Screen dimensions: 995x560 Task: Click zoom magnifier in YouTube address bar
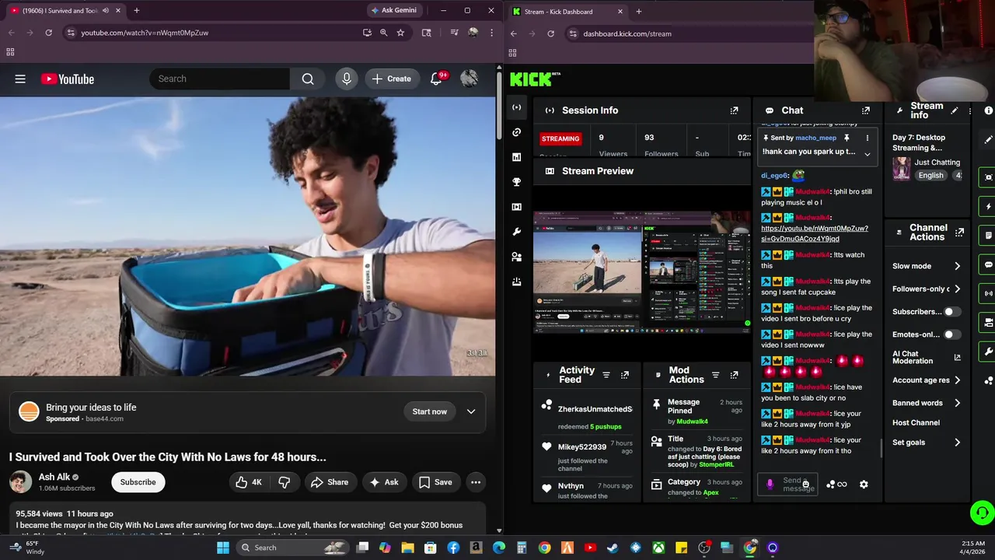[383, 33]
